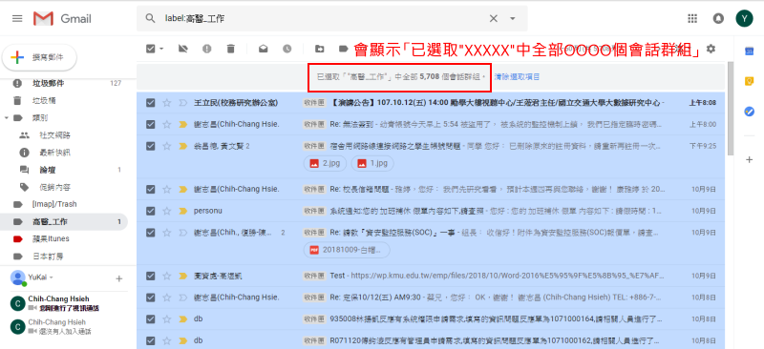This screenshot has width=764, height=349.
Task: Open the select options dropdown arrow
Action: click(161, 49)
